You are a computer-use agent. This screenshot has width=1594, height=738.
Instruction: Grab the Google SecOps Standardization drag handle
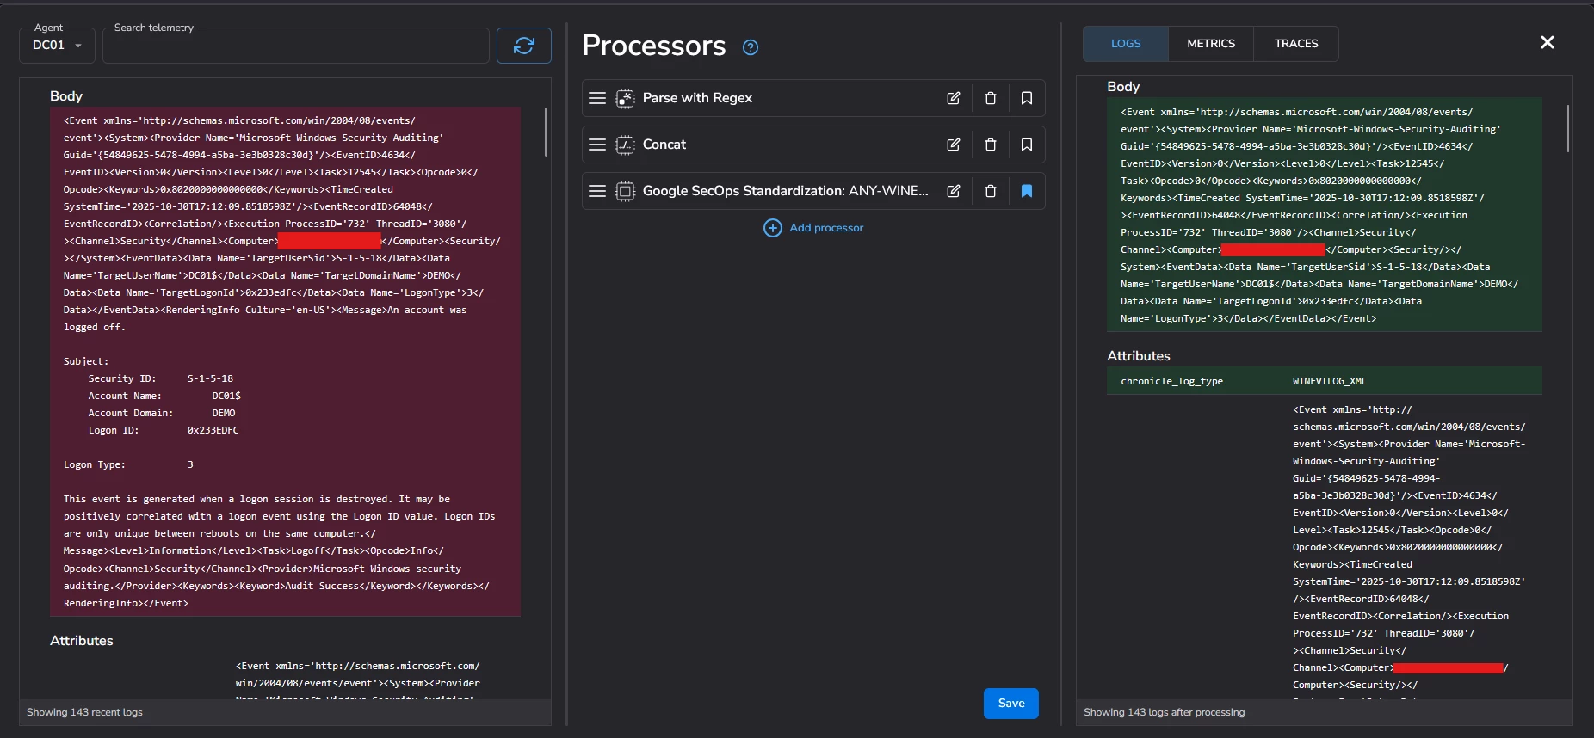tap(597, 191)
